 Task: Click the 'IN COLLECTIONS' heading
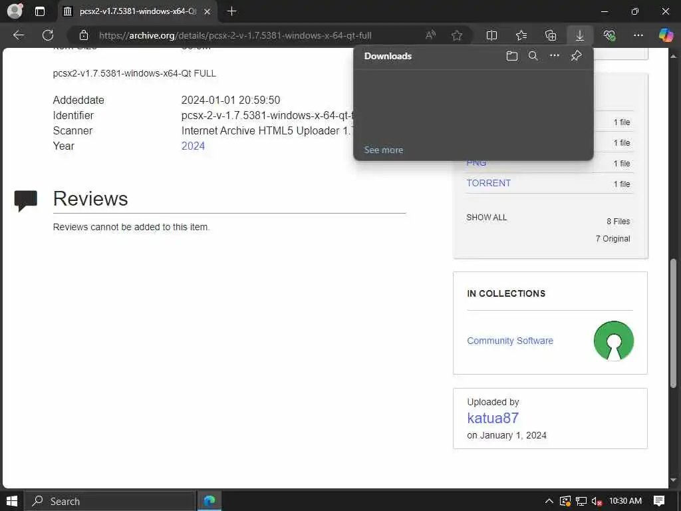click(506, 293)
